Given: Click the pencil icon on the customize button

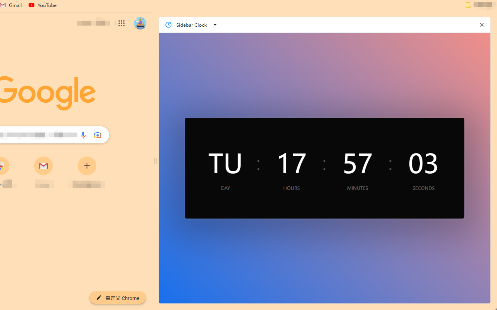Looking at the screenshot, I should 99,298.
